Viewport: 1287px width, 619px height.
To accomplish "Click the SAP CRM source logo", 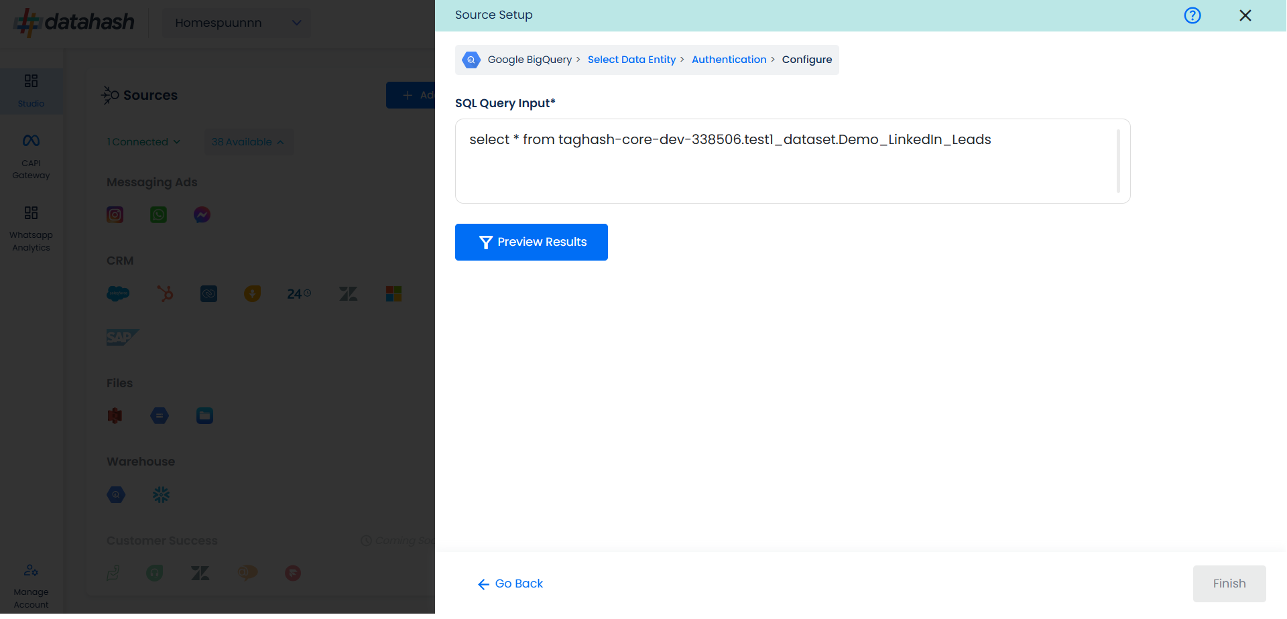I will (x=122, y=337).
